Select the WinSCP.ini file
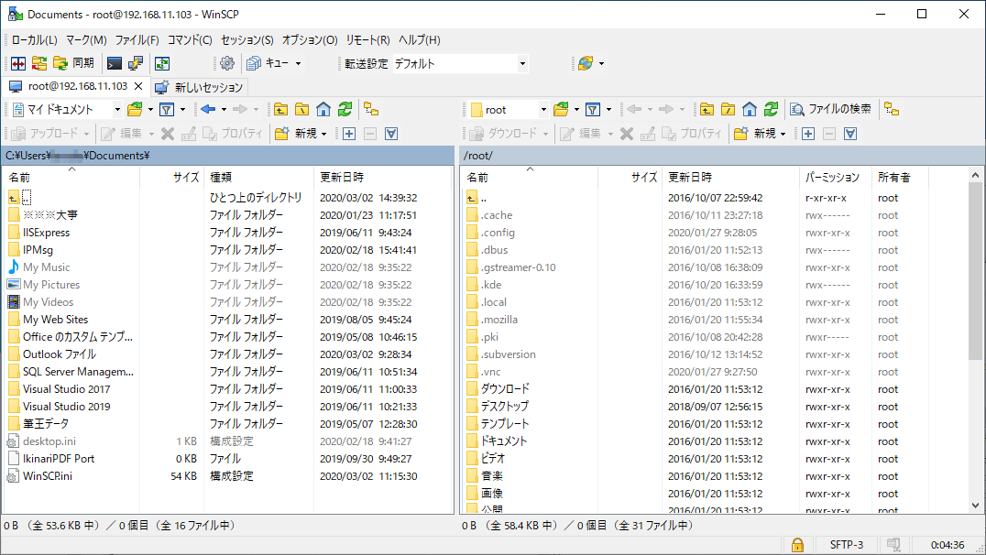 pyautogui.click(x=48, y=476)
